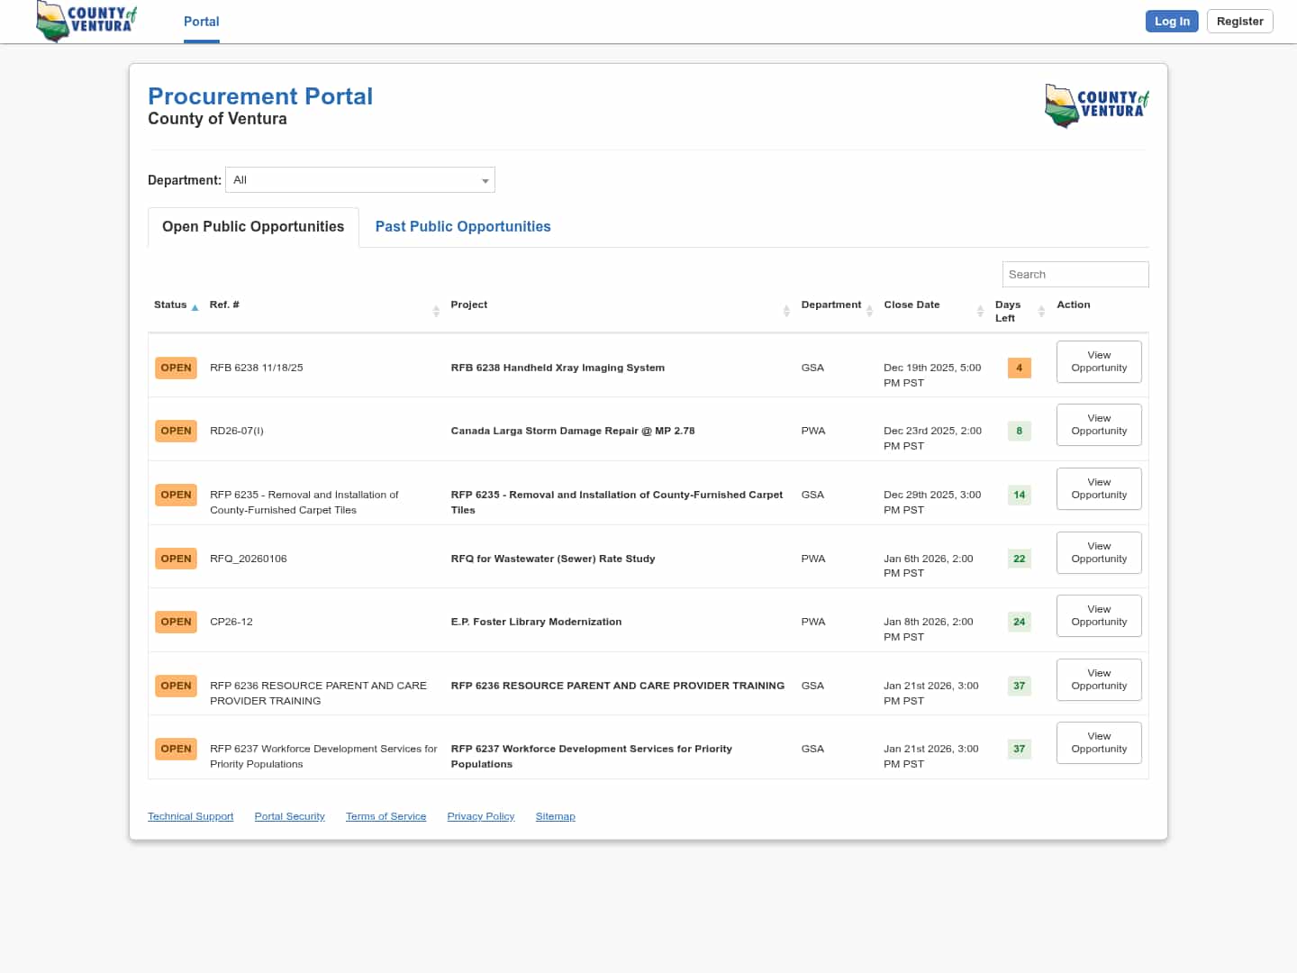Sort by Ref. # column arrows
1297x973 pixels.
point(436,311)
